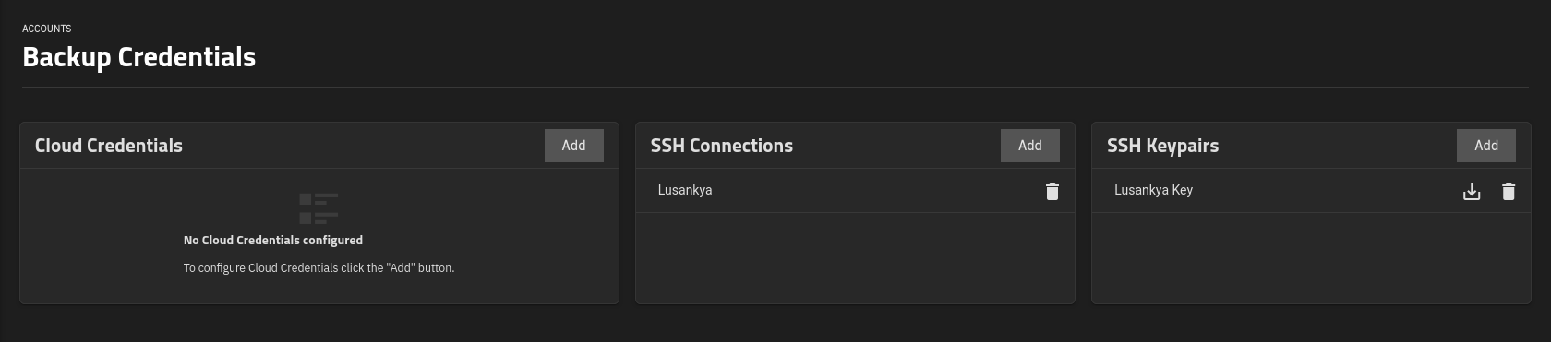Add a new Cloud Credential
1551x342 pixels.
click(573, 146)
